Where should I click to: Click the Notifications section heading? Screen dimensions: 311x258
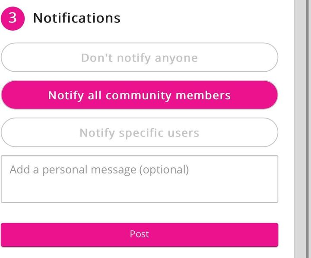[x=76, y=18]
